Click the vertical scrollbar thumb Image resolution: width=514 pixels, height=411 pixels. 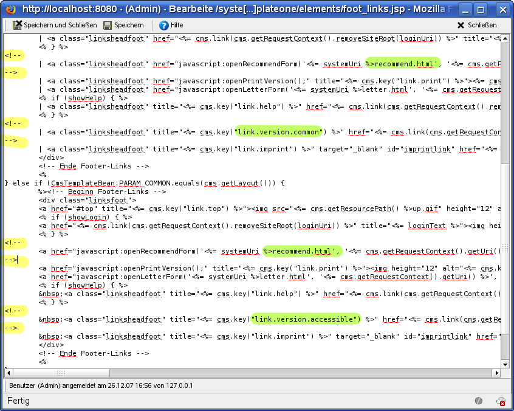tap(505, 248)
